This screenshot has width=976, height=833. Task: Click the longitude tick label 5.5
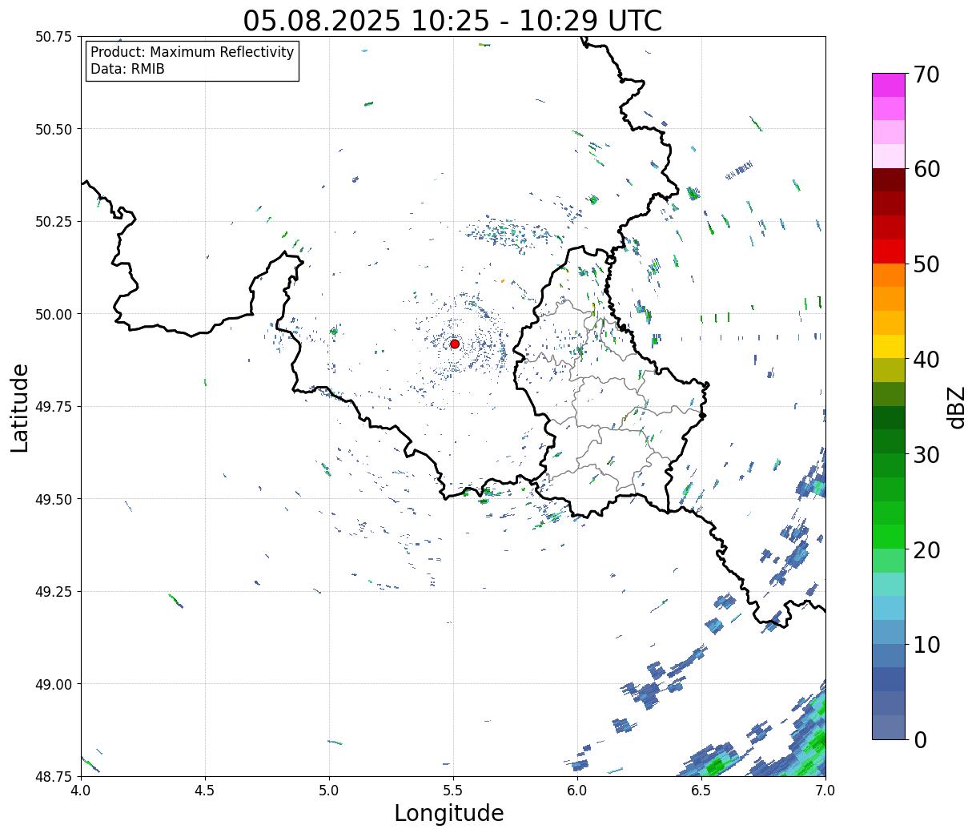[453, 791]
